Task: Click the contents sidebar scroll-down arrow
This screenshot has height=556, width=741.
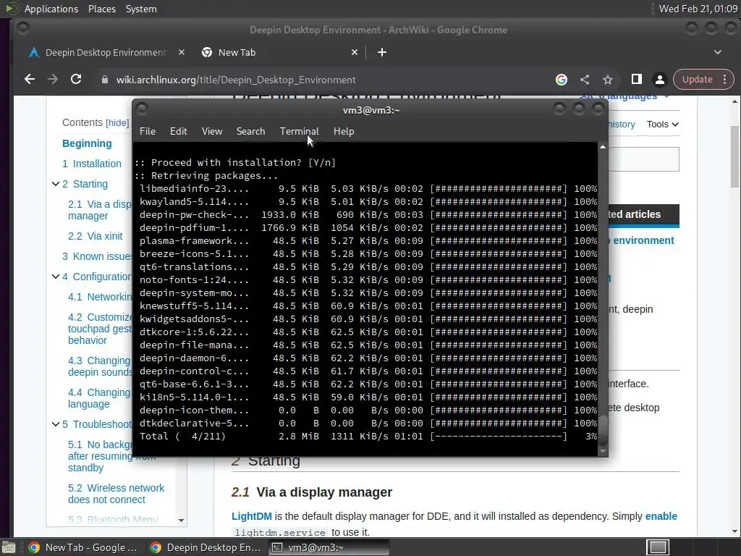Action: pyautogui.click(x=181, y=520)
